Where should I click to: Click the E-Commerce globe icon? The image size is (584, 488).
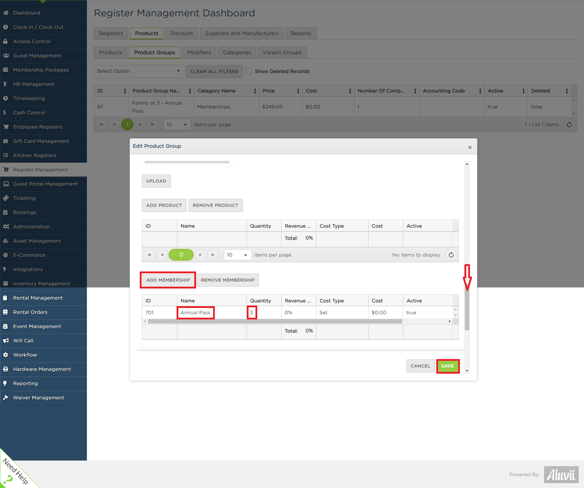tap(6, 255)
